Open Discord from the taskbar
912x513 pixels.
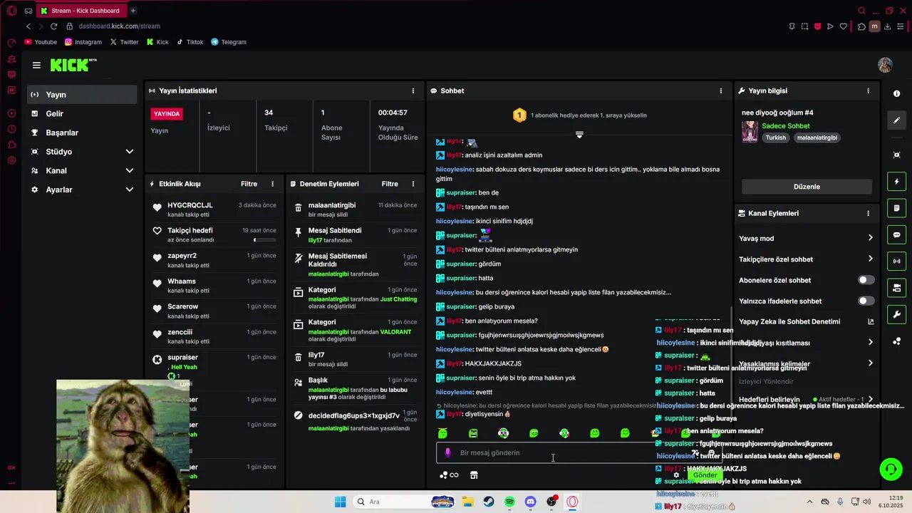(530, 502)
